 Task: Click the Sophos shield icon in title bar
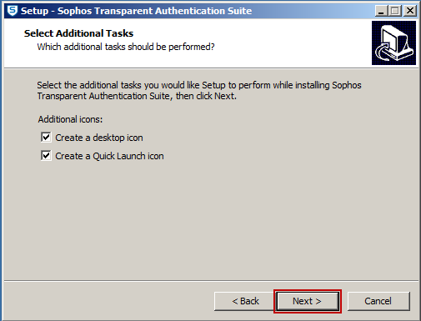tap(13, 11)
